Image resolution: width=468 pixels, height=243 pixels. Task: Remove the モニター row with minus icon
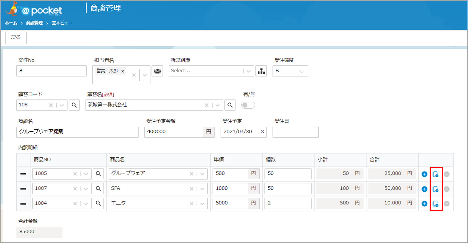(x=447, y=204)
